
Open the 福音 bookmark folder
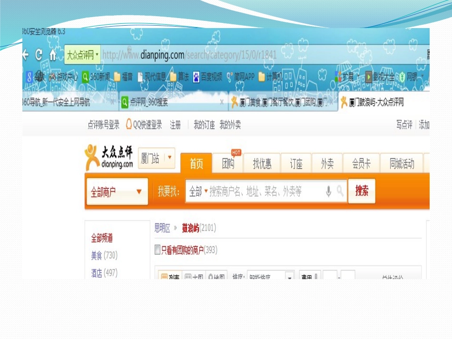pos(123,77)
